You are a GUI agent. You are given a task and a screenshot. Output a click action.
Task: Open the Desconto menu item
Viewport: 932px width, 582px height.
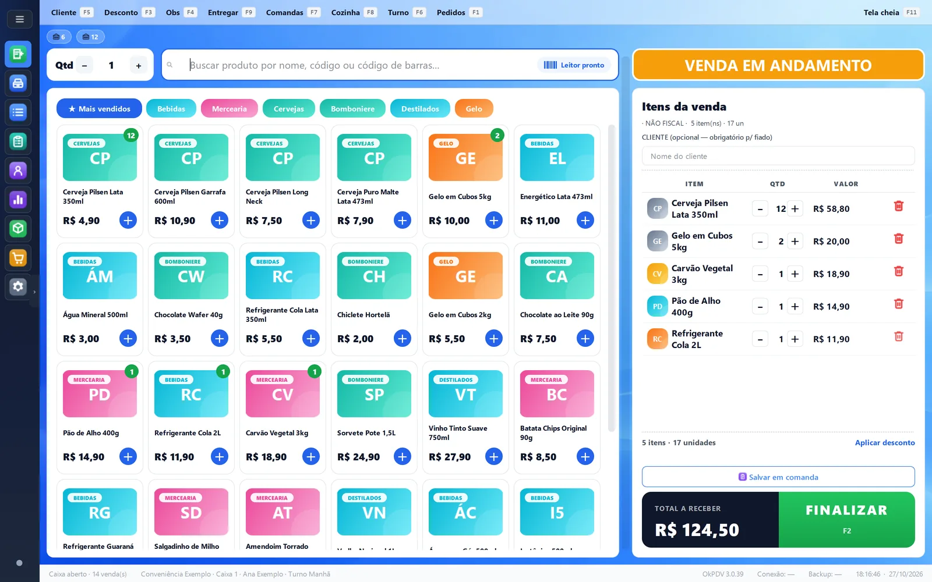tap(129, 12)
